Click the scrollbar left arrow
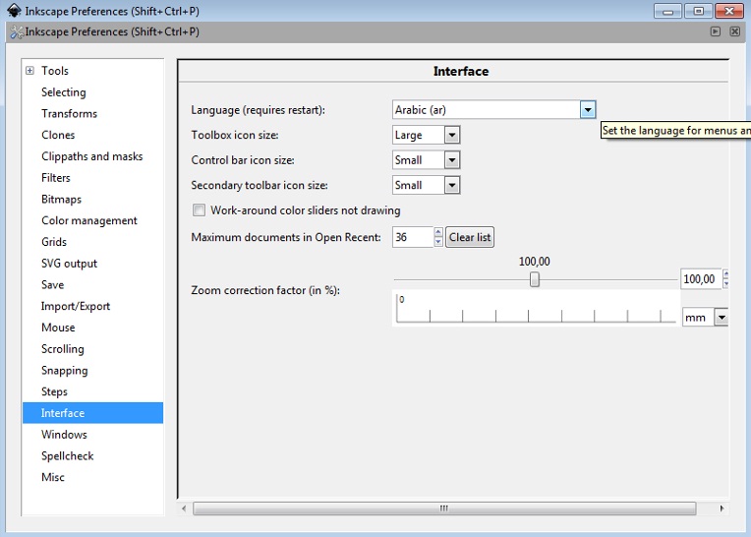This screenshot has width=751, height=537. coord(185,508)
